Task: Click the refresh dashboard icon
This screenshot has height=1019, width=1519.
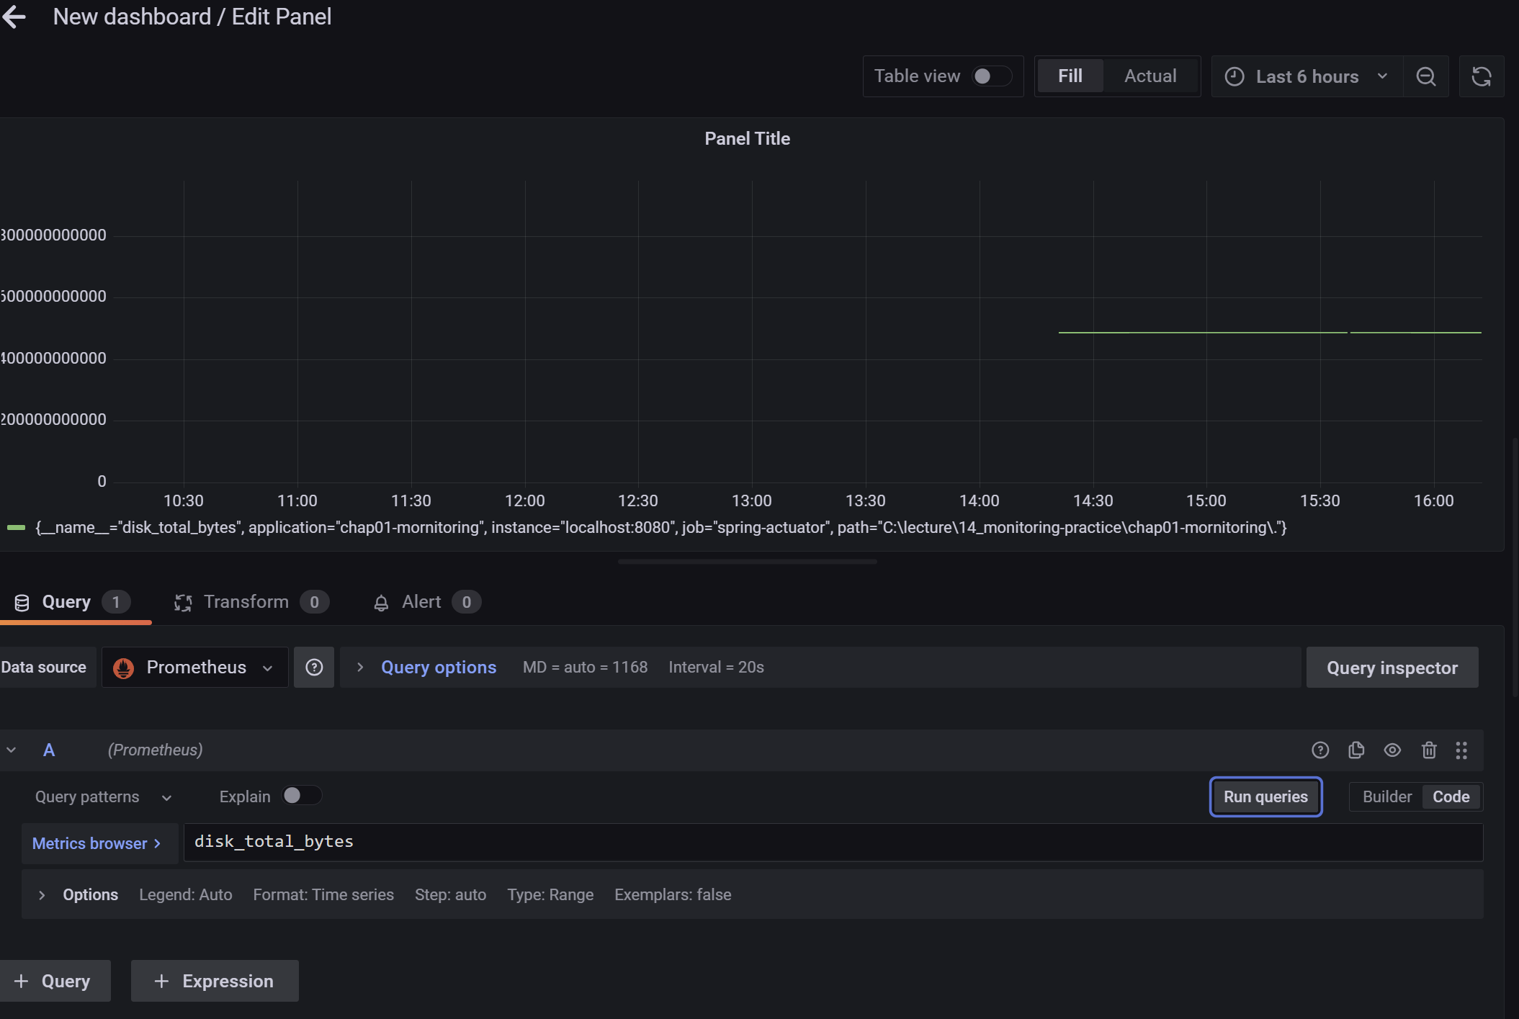Action: tap(1481, 76)
